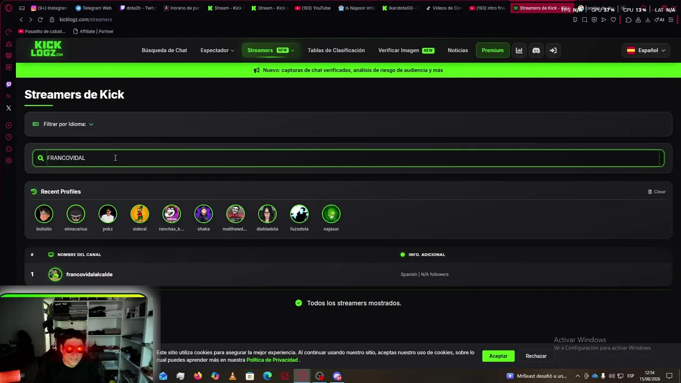This screenshot has width=681, height=383.
Task: Open fuzodota recent profile
Action: [x=299, y=218]
